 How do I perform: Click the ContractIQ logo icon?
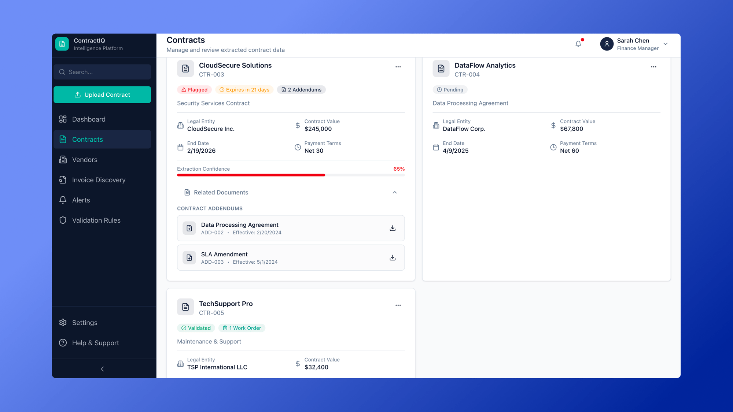[x=62, y=44]
